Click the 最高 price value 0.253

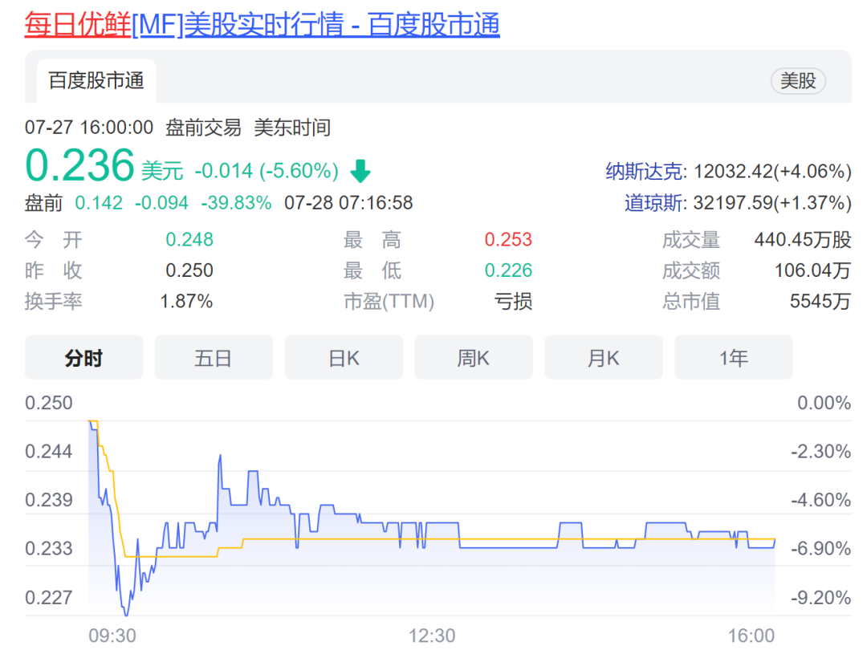click(x=508, y=240)
